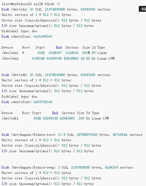Click the 19.5G size value
The width and height of the screenshot is (146, 186).
coord(85,58)
